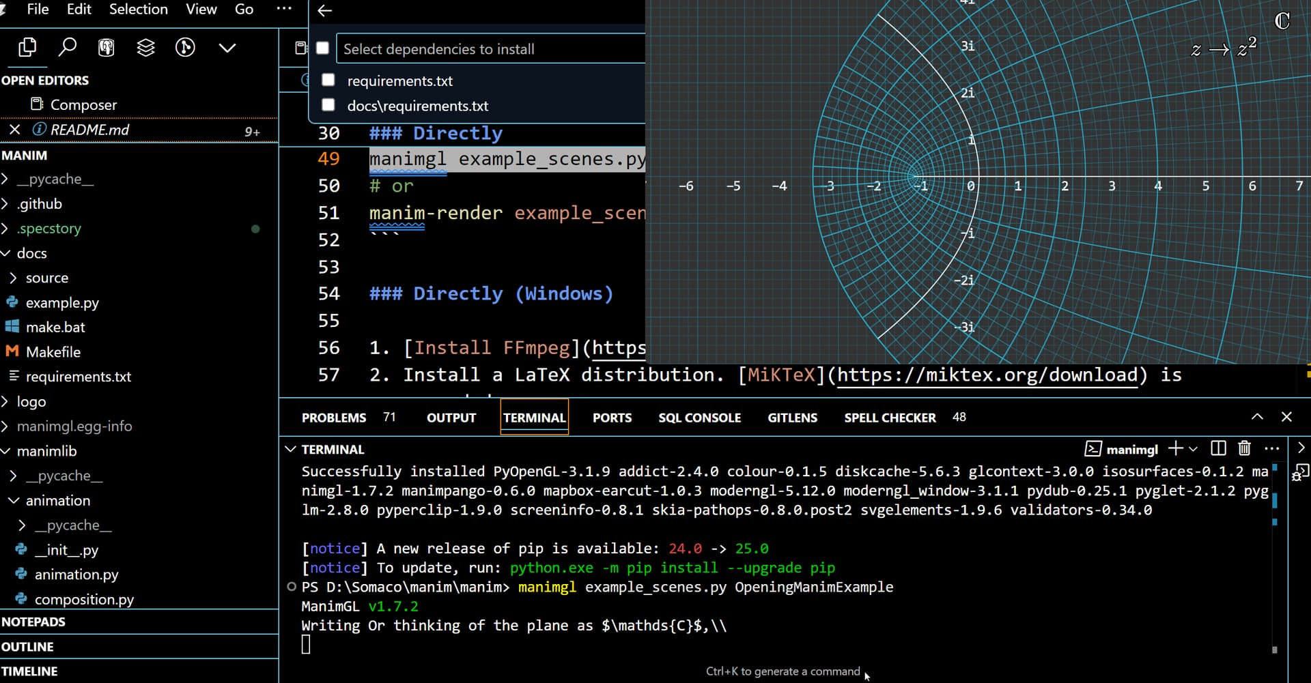Split the terminal pane

pyautogui.click(x=1218, y=448)
